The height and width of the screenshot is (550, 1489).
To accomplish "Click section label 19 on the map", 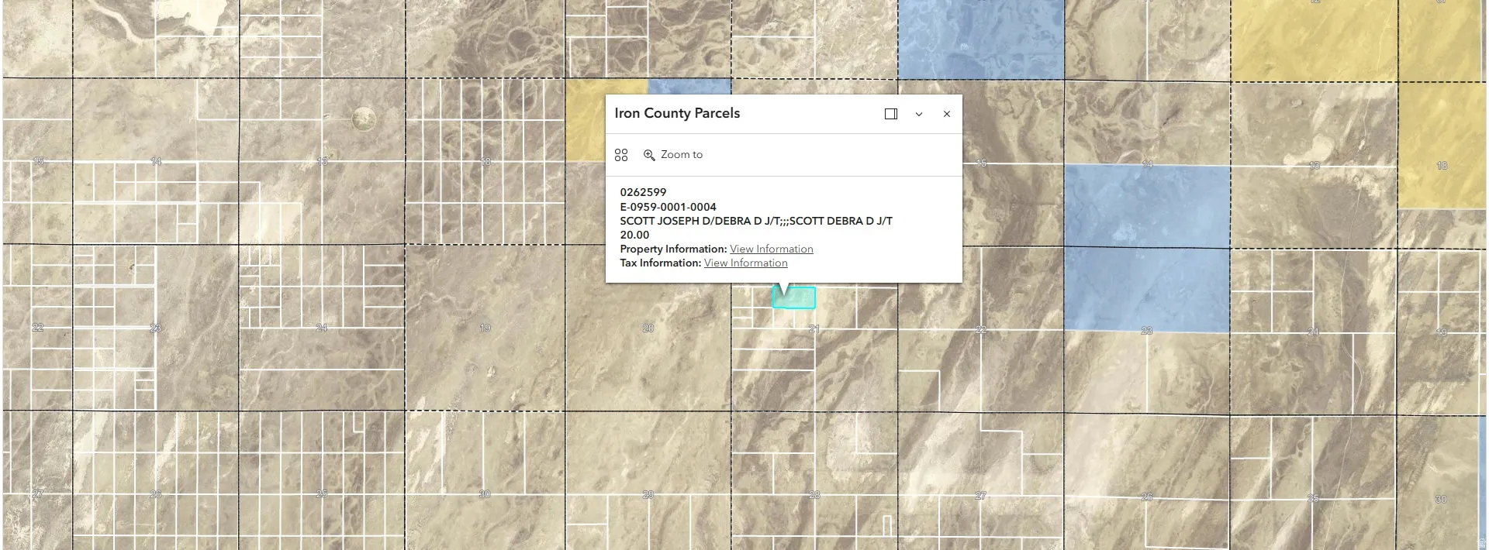I will point(485,328).
